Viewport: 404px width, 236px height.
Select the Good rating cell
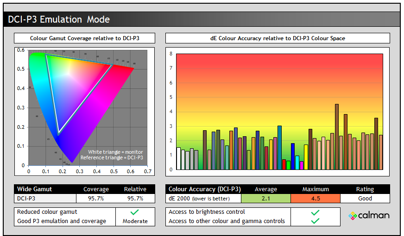click(x=365, y=198)
